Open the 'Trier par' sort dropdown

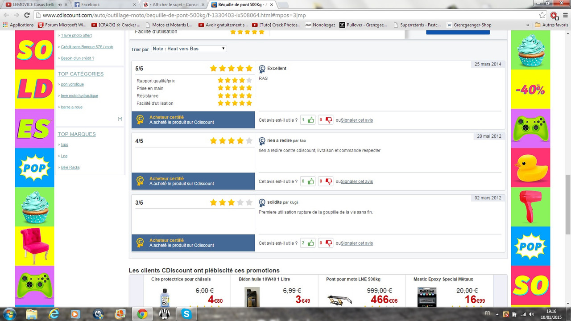pyautogui.click(x=189, y=49)
